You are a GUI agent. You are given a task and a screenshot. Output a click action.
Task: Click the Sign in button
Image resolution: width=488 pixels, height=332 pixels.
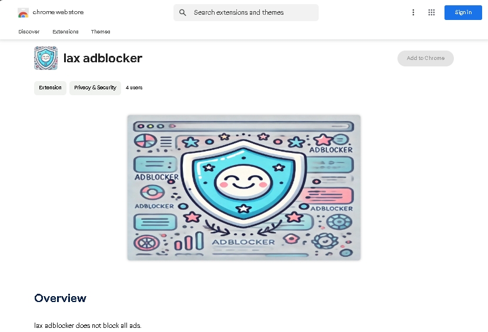click(x=463, y=12)
